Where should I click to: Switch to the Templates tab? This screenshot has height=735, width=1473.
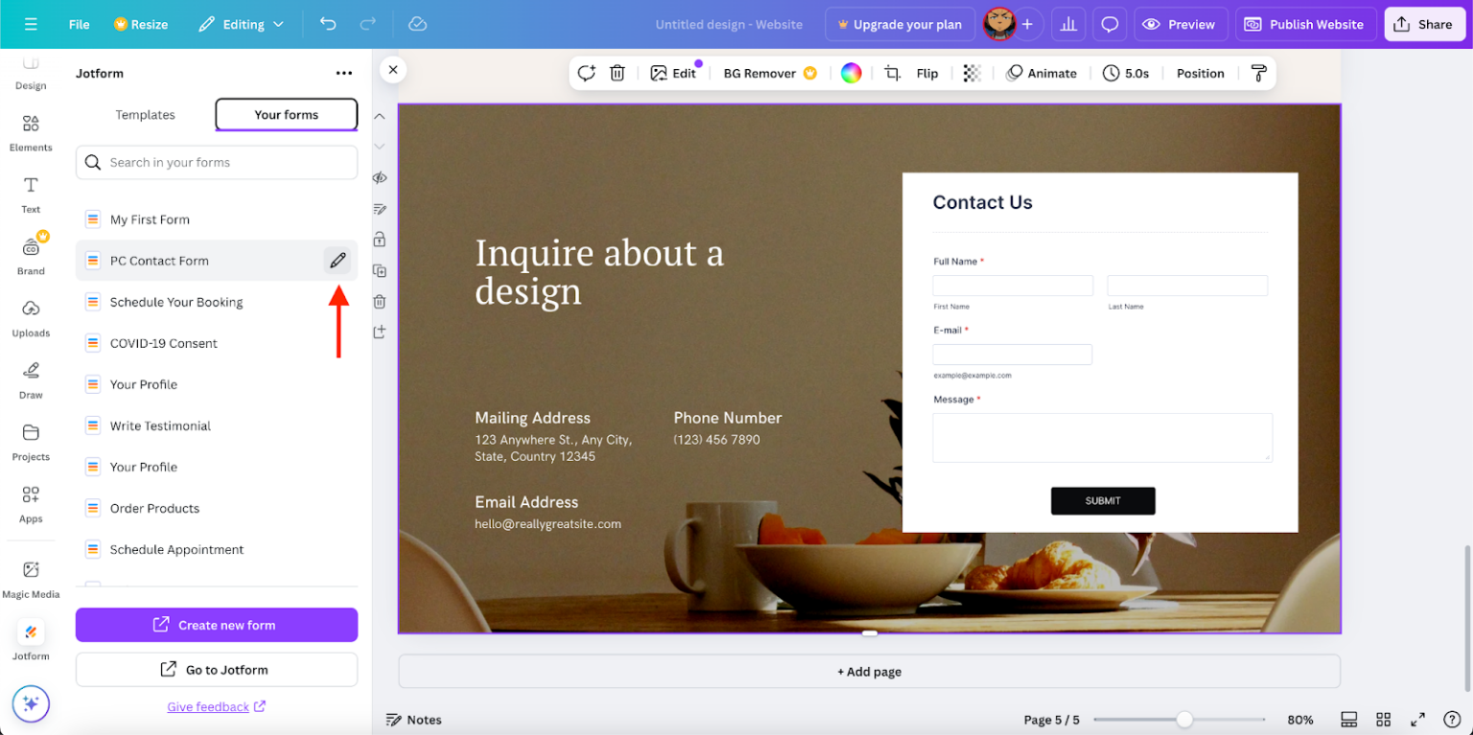(145, 114)
